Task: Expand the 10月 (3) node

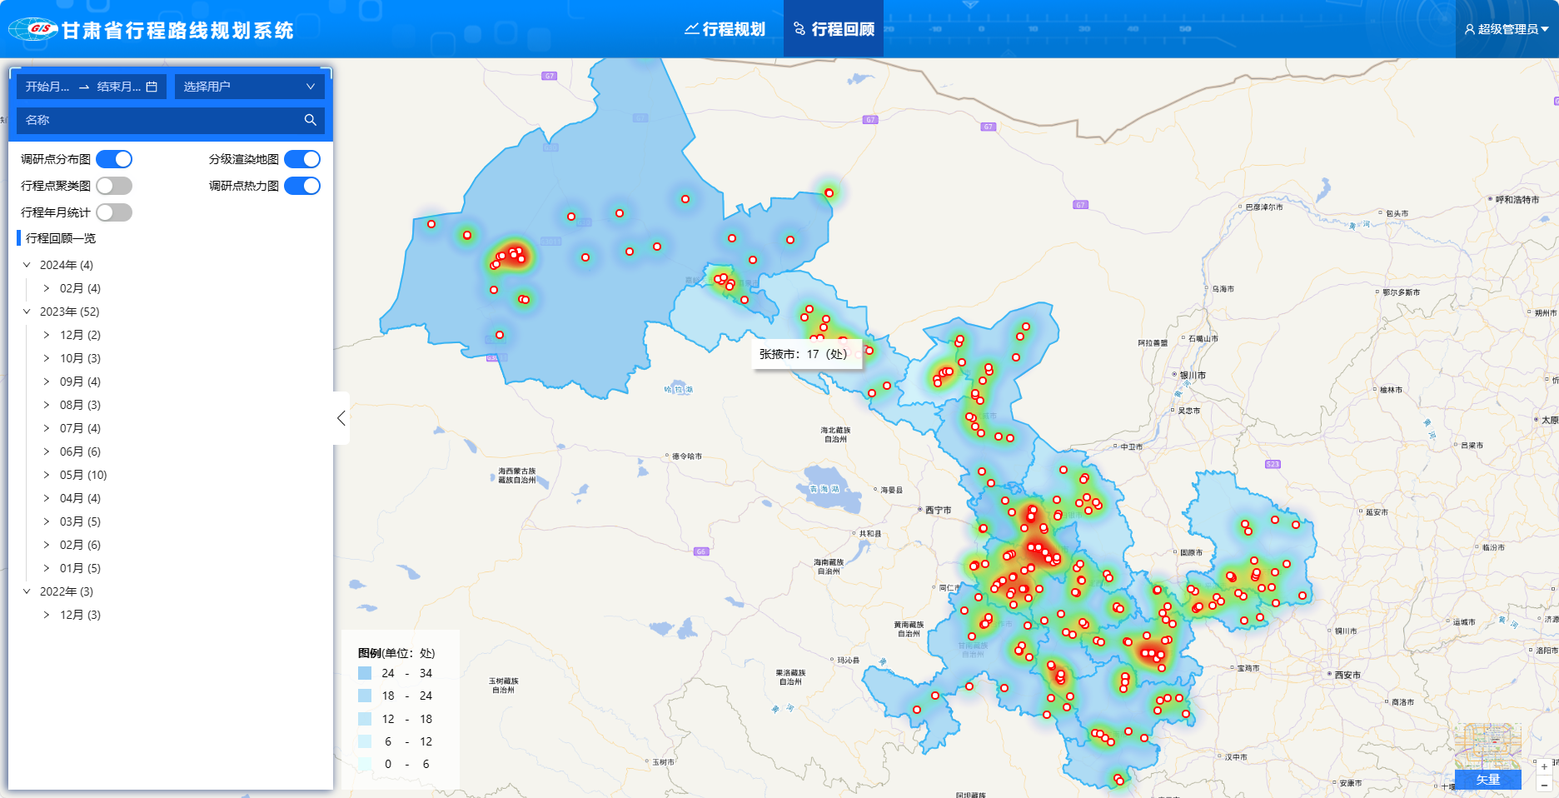Action: pos(47,358)
